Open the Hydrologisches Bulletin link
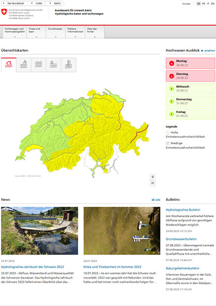This screenshot has height=306, width=216. (x=183, y=210)
